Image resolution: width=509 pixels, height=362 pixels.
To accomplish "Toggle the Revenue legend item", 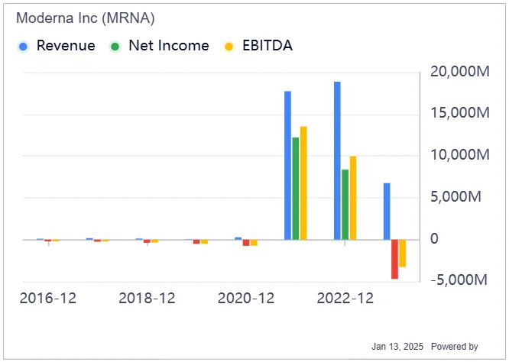I will point(57,46).
